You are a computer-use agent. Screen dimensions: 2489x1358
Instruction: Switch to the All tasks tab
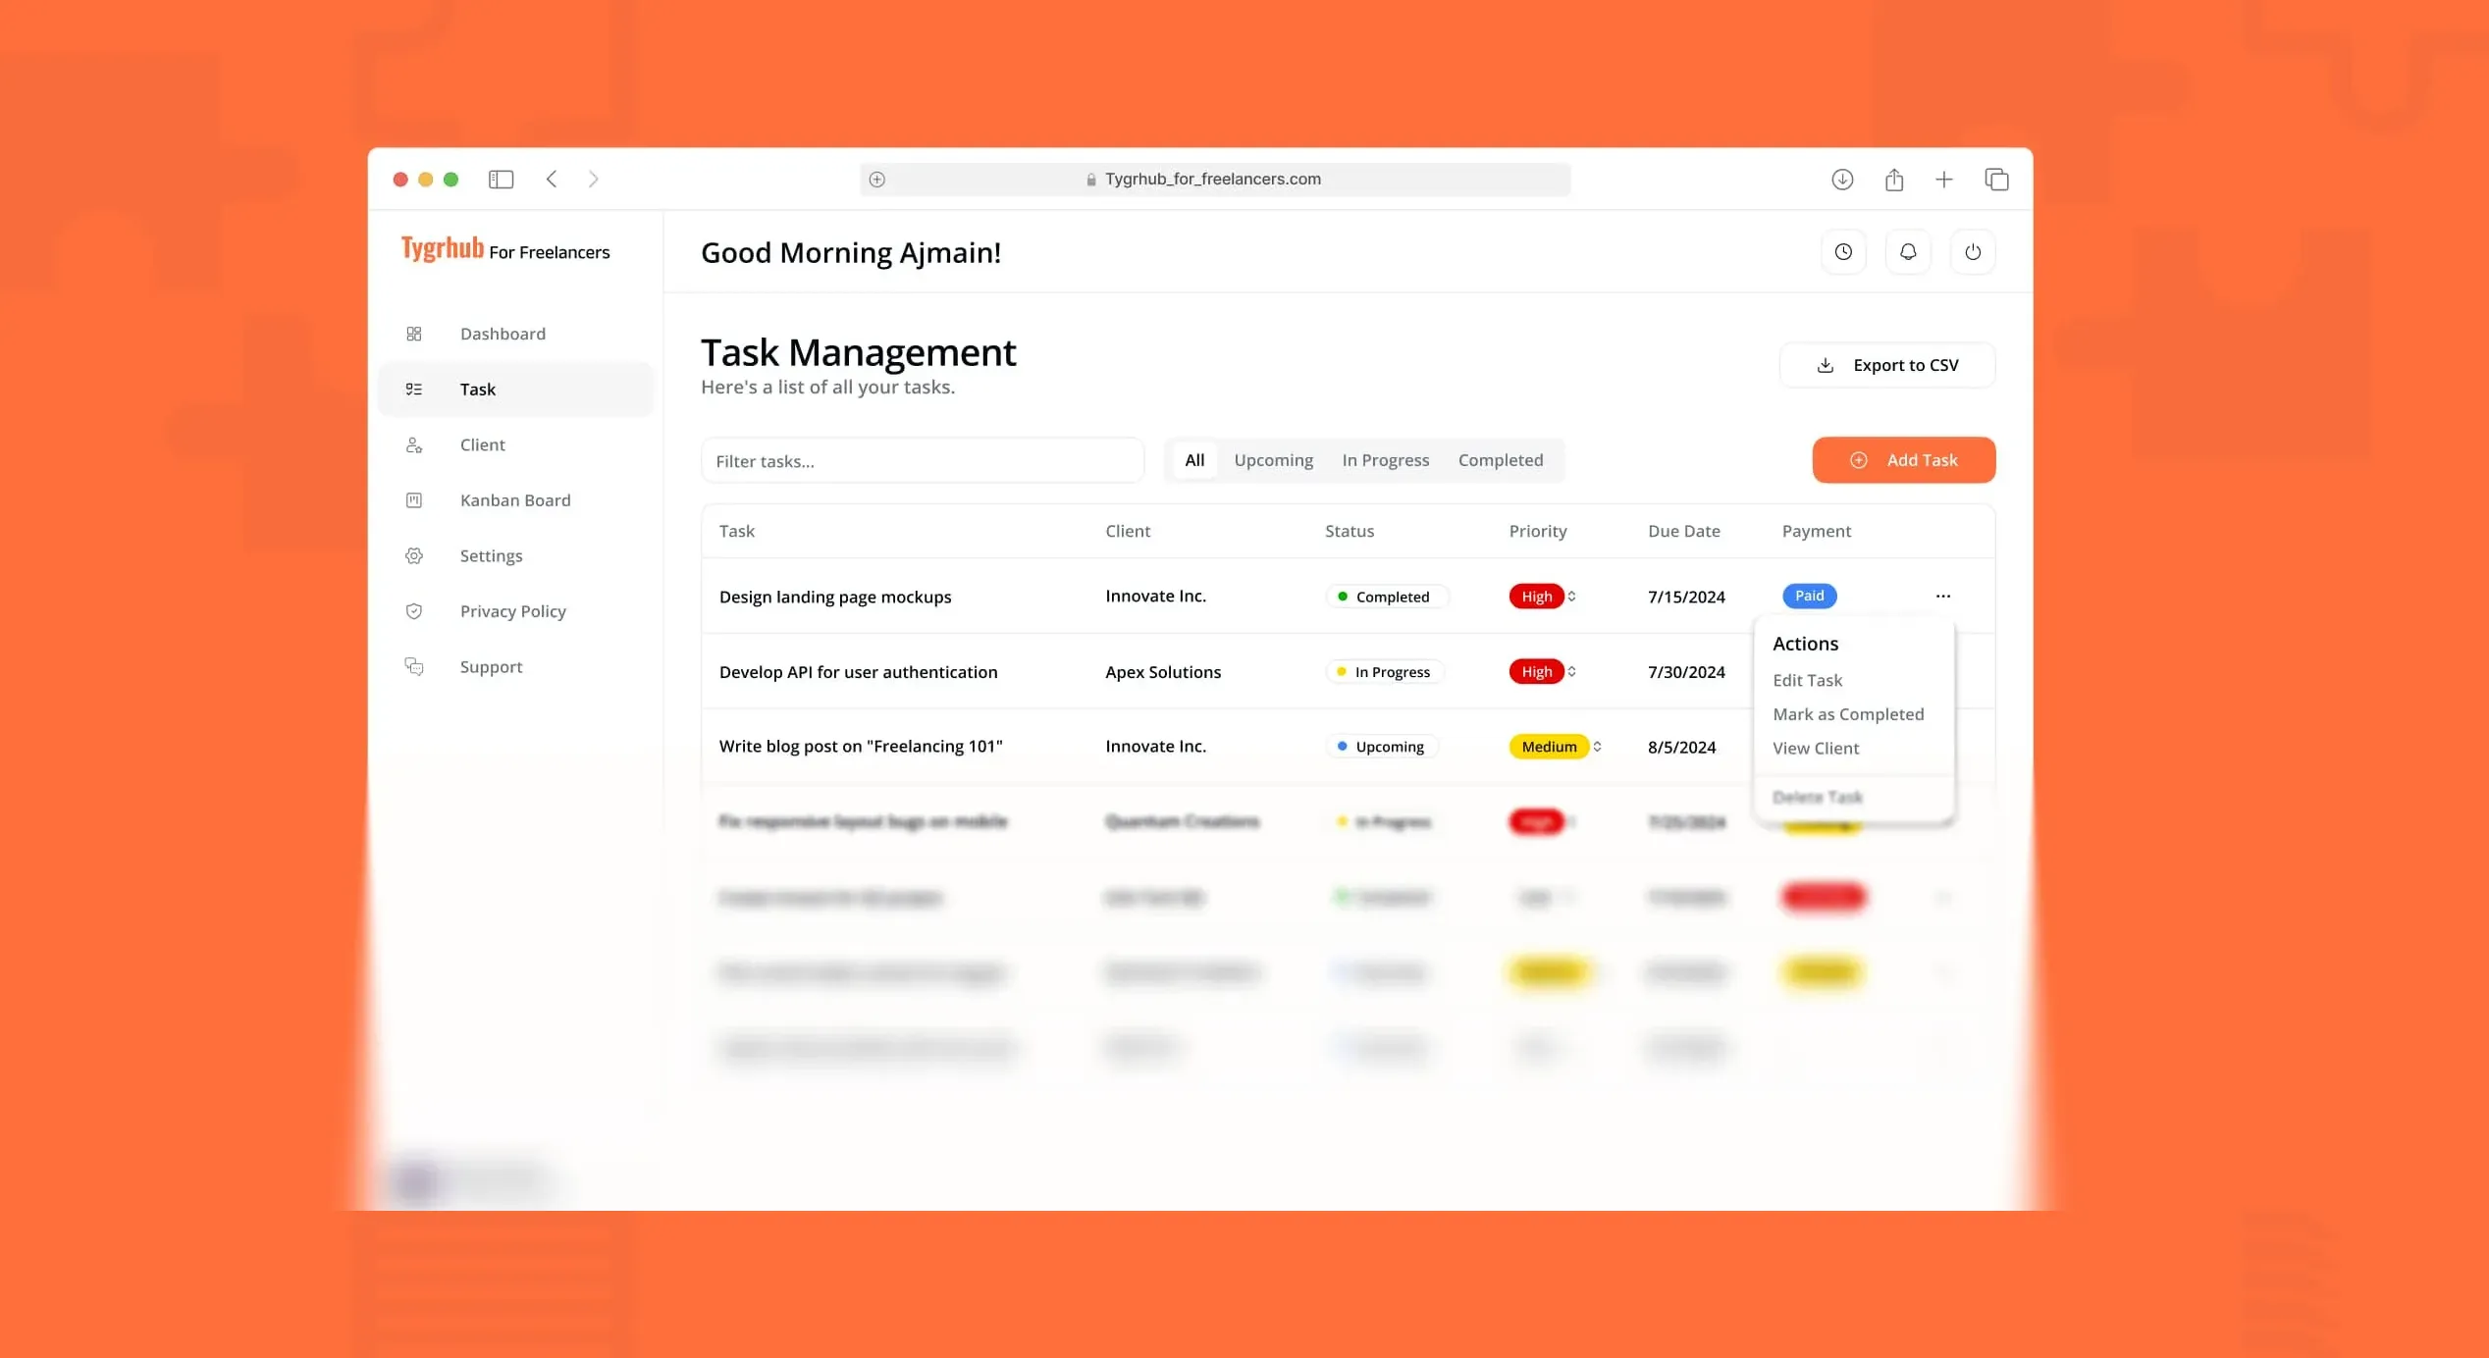[1194, 460]
